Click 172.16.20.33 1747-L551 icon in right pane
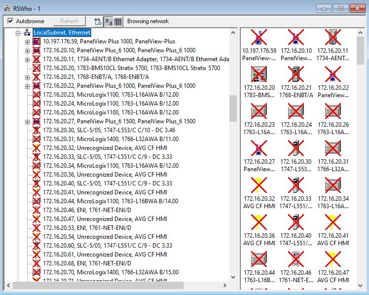Viewport: 369px width, 295px height. coord(296,185)
